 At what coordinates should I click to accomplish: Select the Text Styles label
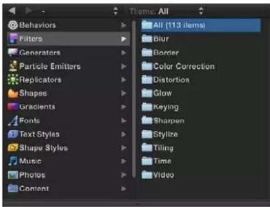click(x=39, y=134)
